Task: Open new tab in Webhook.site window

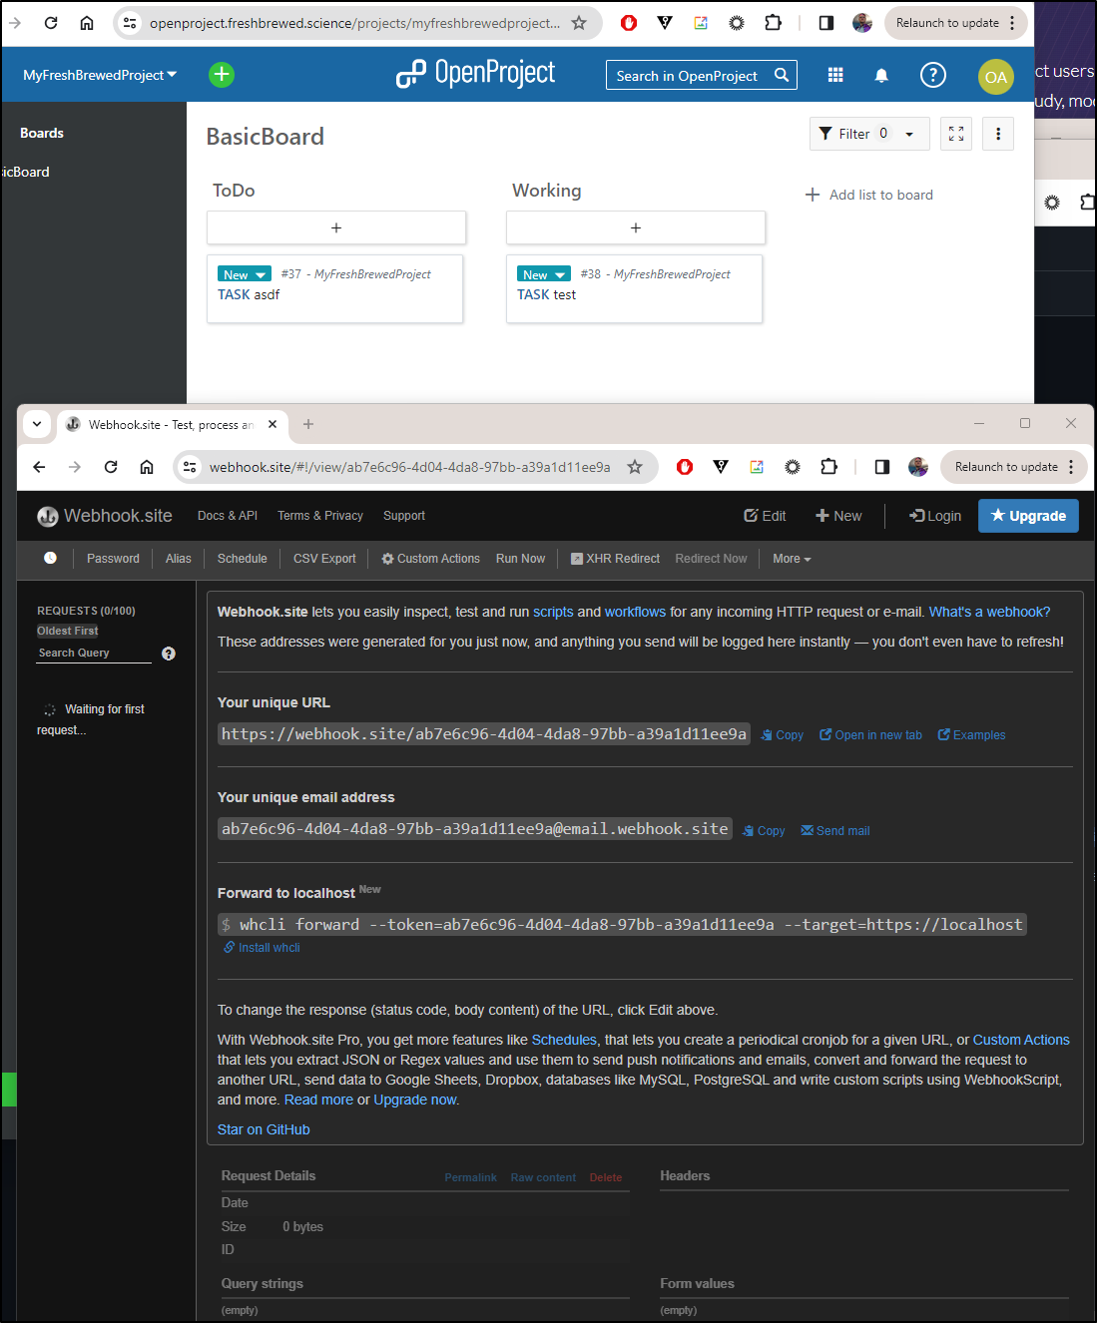Action: [x=308, y=424]
